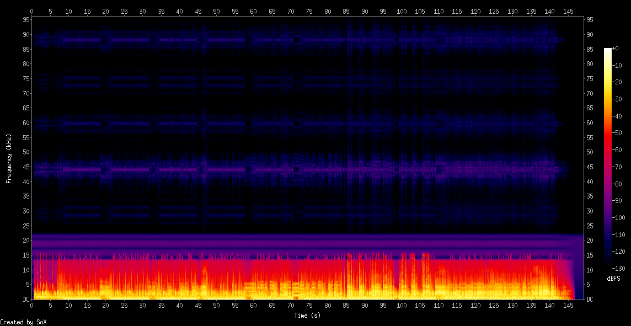
Task: Click "50" on the left frequency axis
Action: [x=26, y=152]
